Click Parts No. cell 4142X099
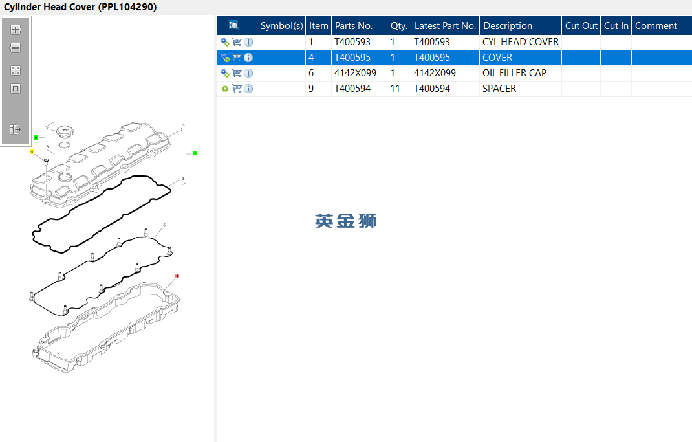The width and height of the screenshot is (692, 442). (x=359, y=73)
